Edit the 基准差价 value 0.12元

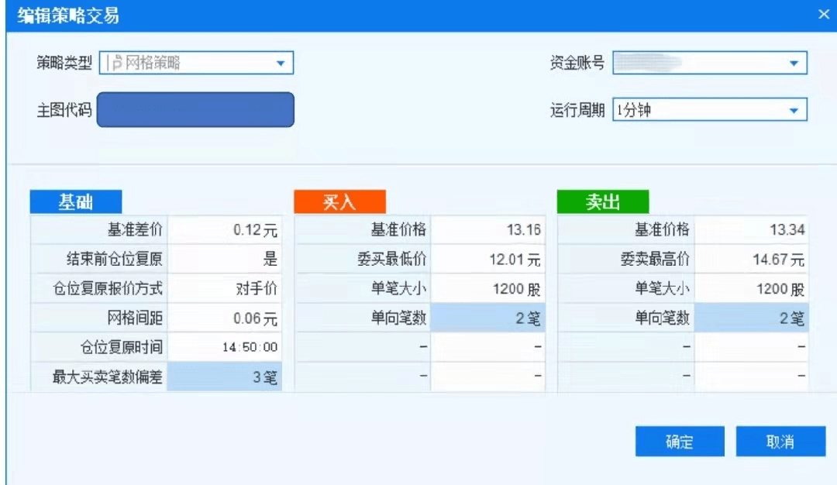(x=225, y=230)
